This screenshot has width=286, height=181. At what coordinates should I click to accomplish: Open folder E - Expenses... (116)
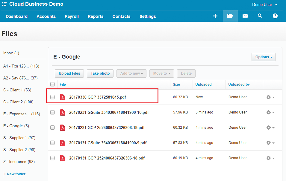pos(22,114)
